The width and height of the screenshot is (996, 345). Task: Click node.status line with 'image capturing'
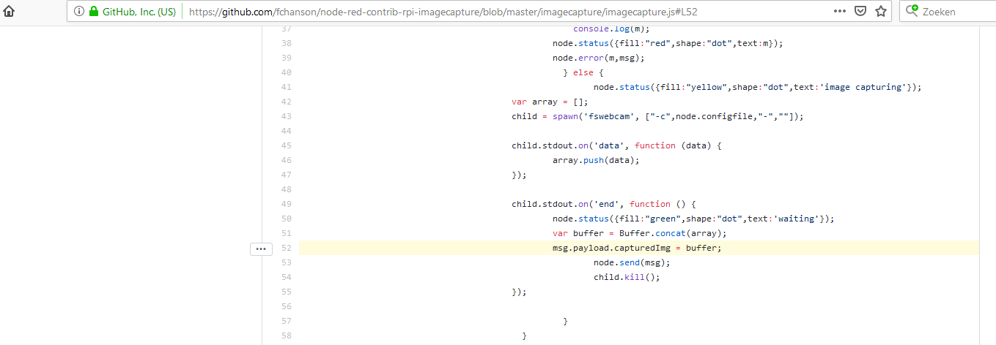coord(757,87)
